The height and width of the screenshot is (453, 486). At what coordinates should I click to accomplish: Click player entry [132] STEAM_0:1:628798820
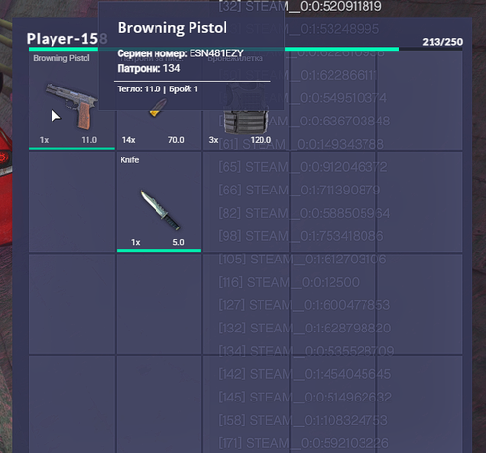[x=304, y=329]
